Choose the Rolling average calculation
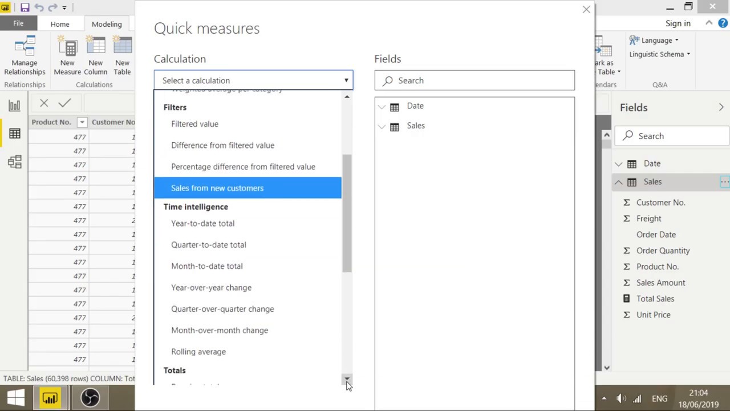The height and width of the screenshot is (411, 730). point(198,352)
